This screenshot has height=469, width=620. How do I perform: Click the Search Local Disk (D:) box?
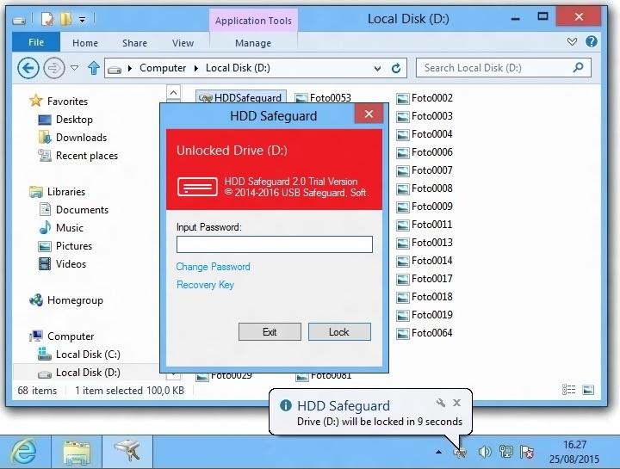[x=504, y=68]
